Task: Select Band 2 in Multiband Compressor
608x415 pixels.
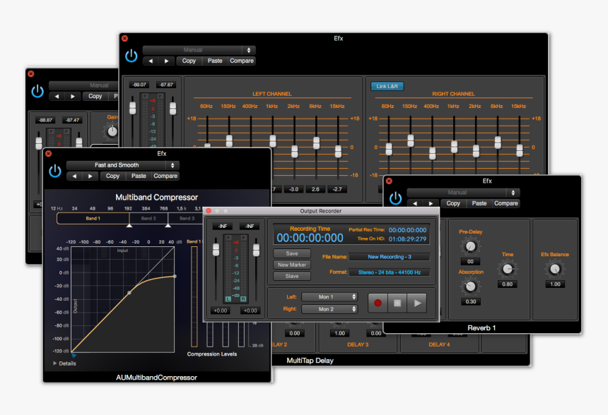Action: point(148,218)
